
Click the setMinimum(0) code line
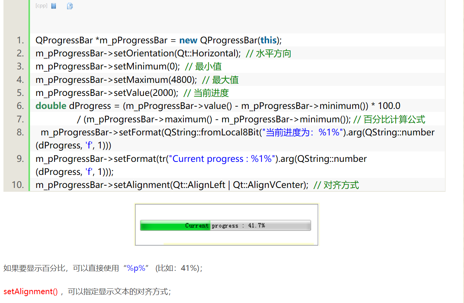point(129,66)
